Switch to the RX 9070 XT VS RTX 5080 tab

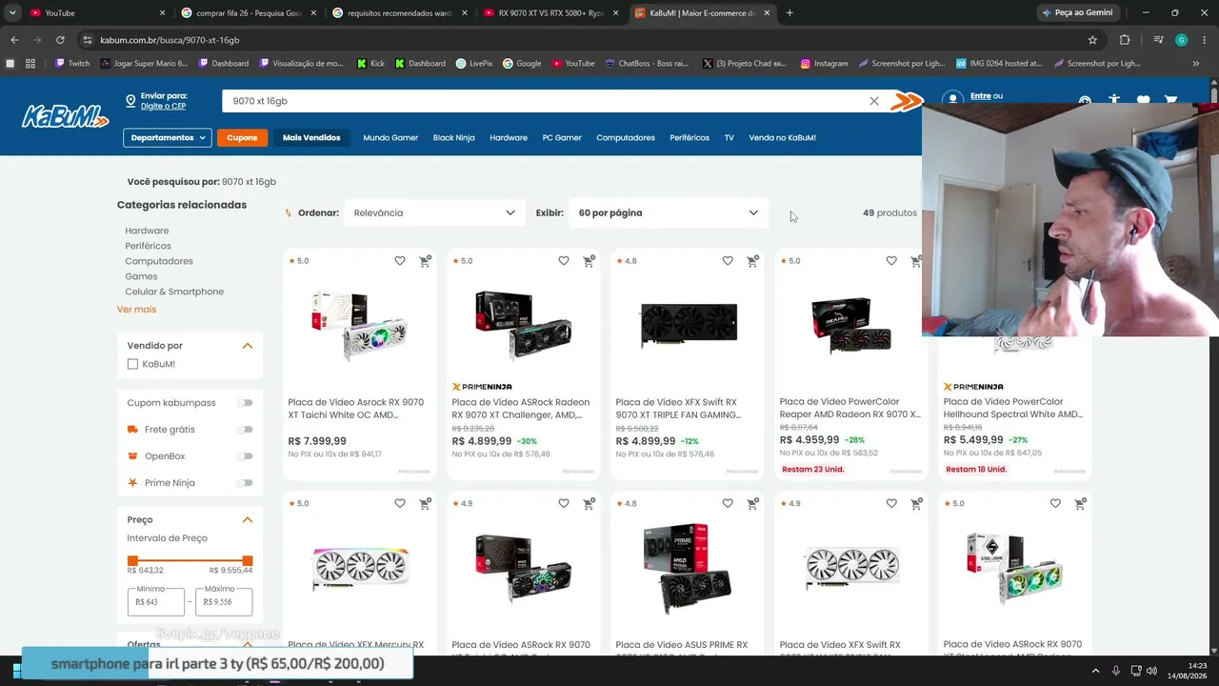pyautogui.click(x=551, y=13)
